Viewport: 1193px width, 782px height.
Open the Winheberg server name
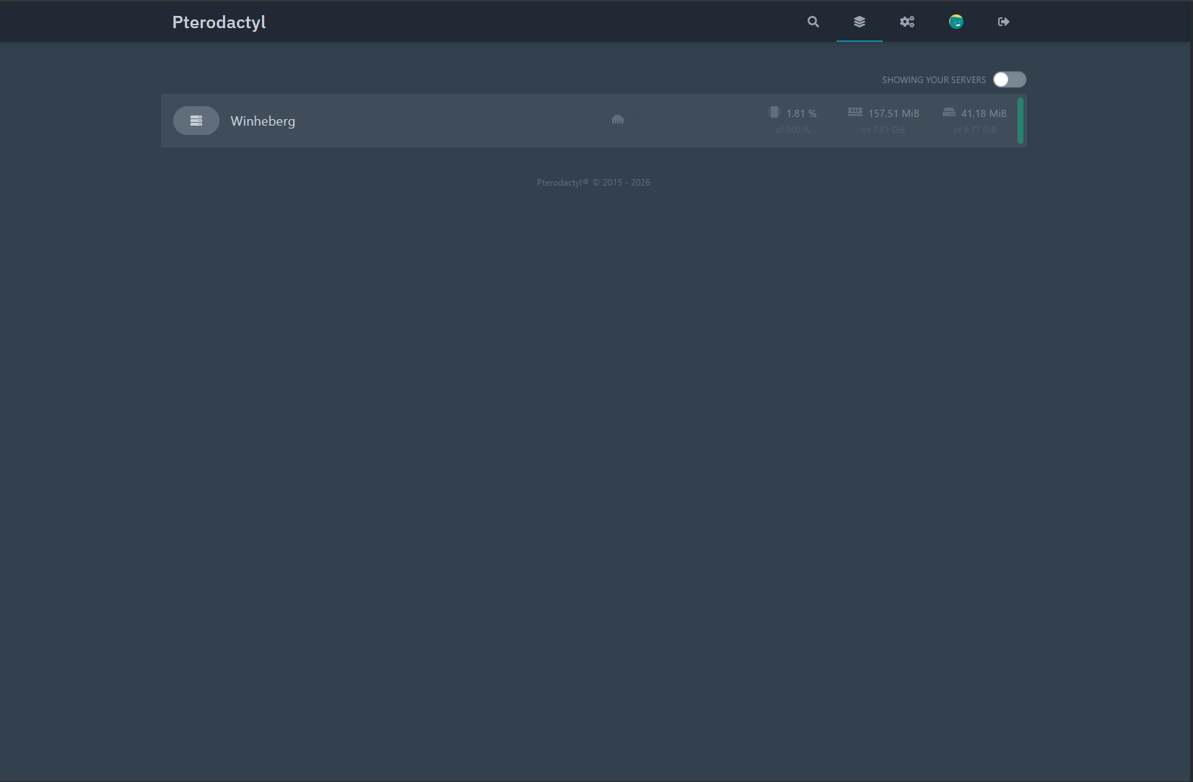[263, 121]
